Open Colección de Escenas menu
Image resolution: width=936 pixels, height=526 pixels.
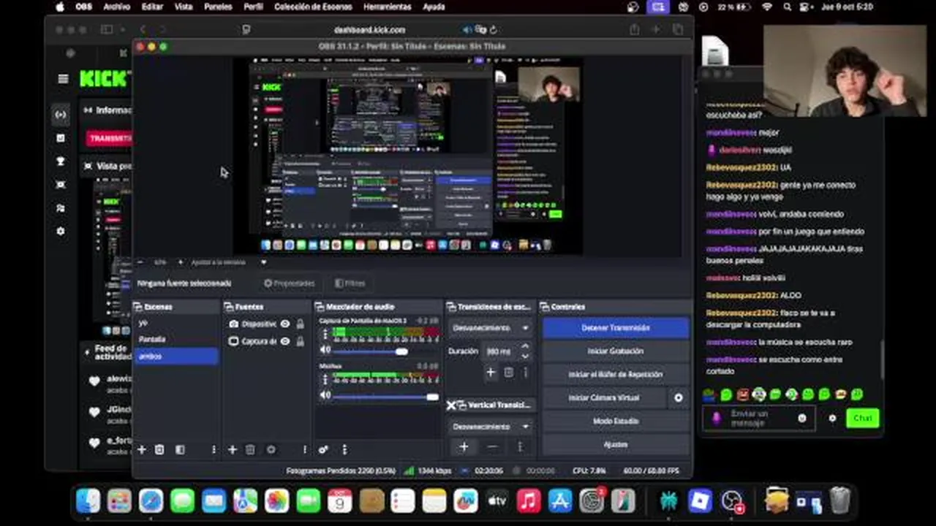coord(313,7)
